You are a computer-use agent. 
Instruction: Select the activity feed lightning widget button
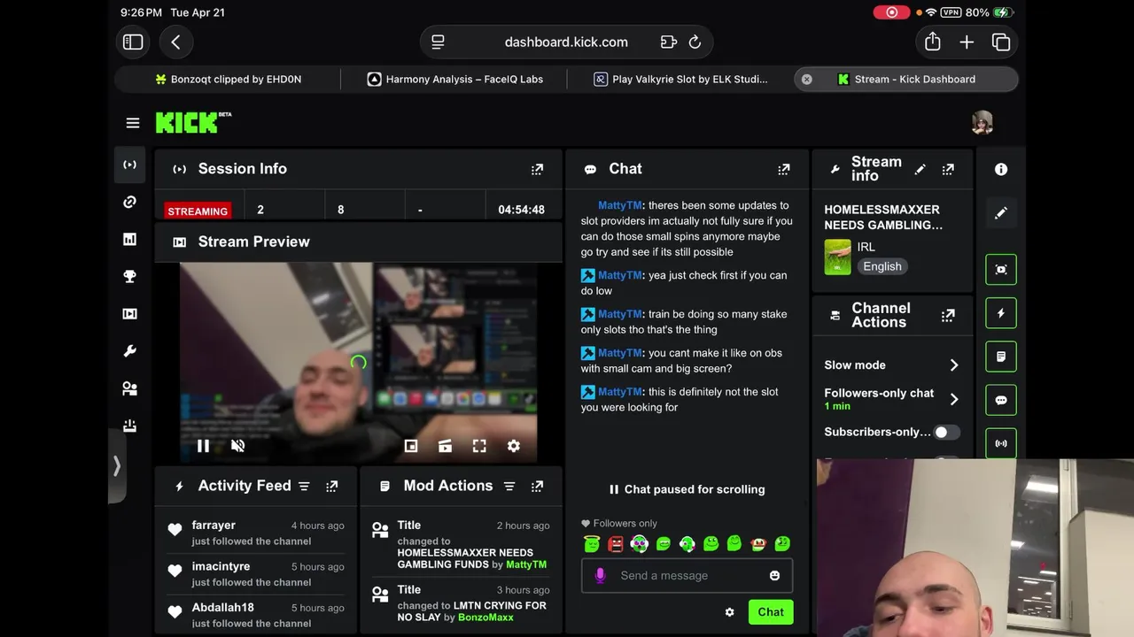pyautogui.click(x=1001, y=313)
